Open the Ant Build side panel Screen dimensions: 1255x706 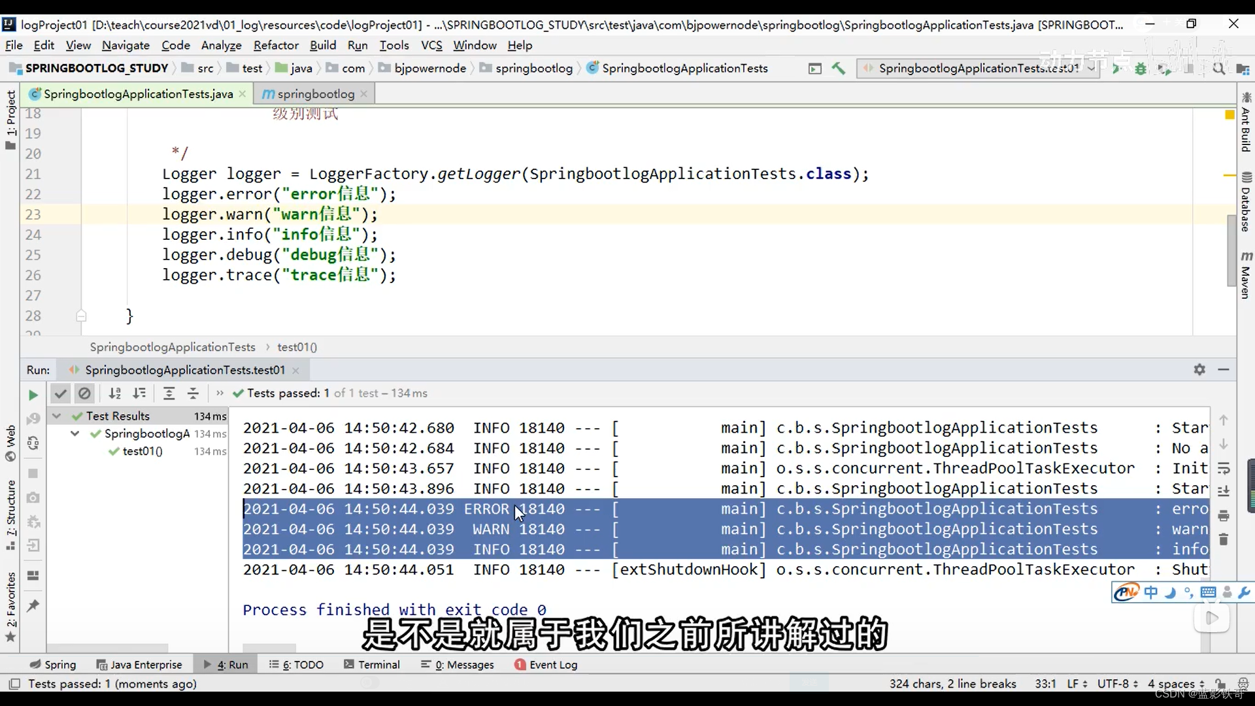[1246, 122]
